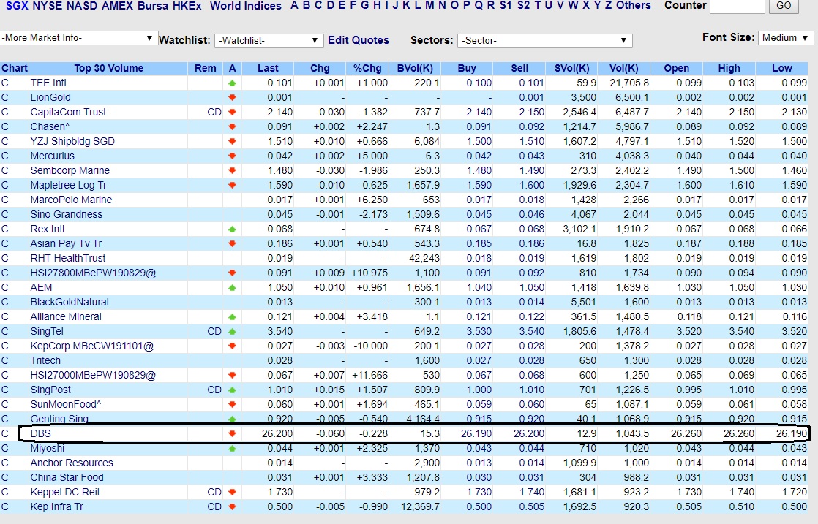
Task: Open the BlackGoldNatural counter link
Action: tap(70, 302)
